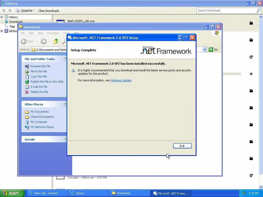Select Downloads in Library sidebar
263x197 pixels.
click(16, 22)
